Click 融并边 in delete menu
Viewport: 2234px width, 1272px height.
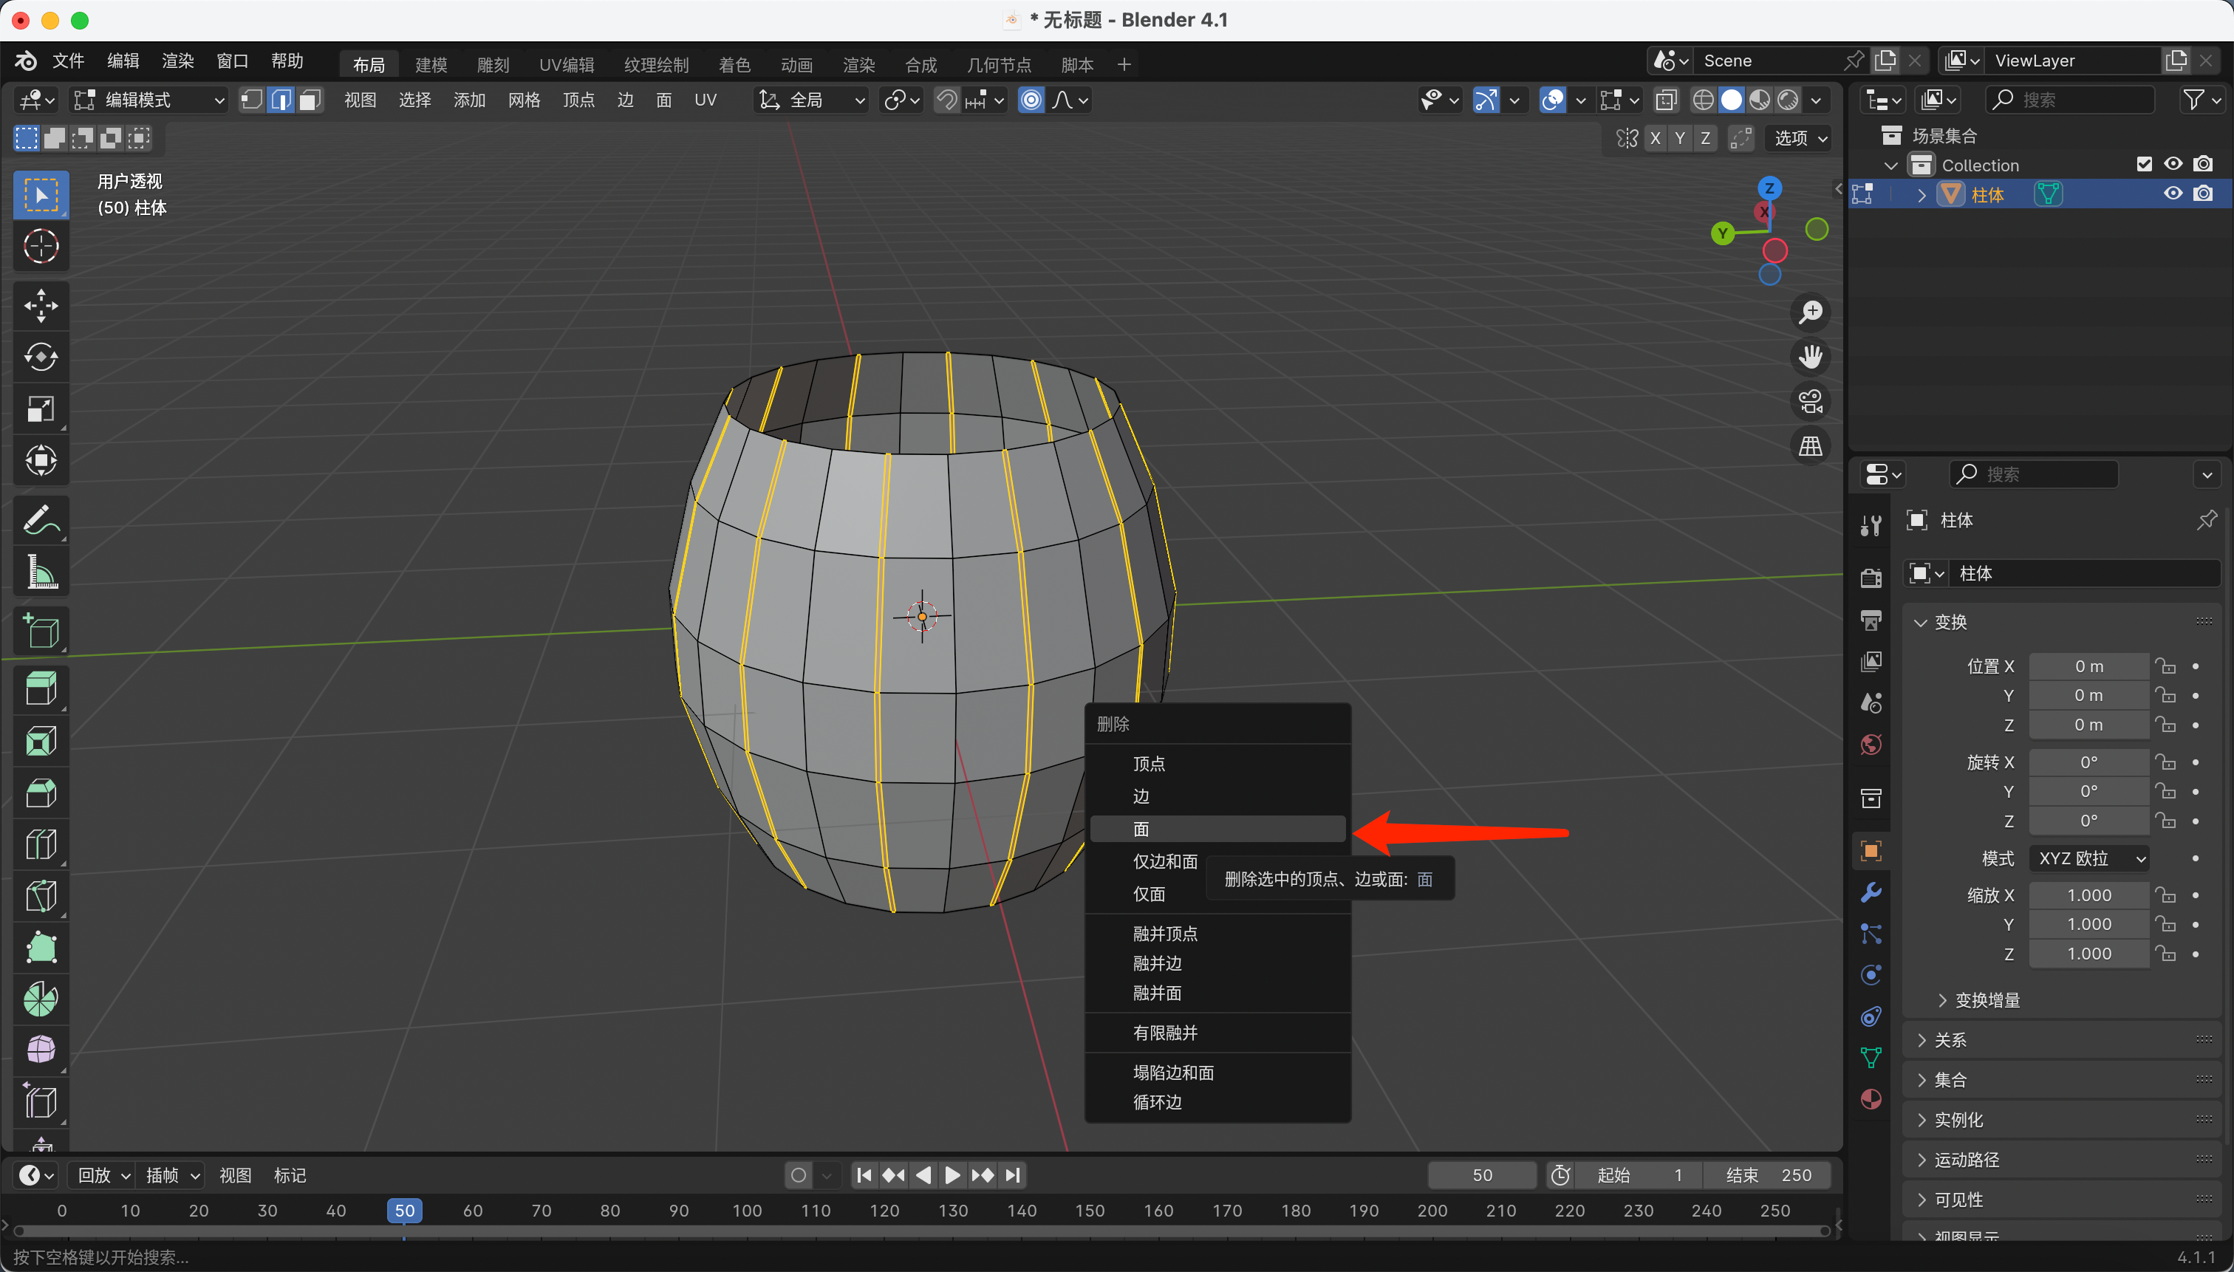point(1157,962)
